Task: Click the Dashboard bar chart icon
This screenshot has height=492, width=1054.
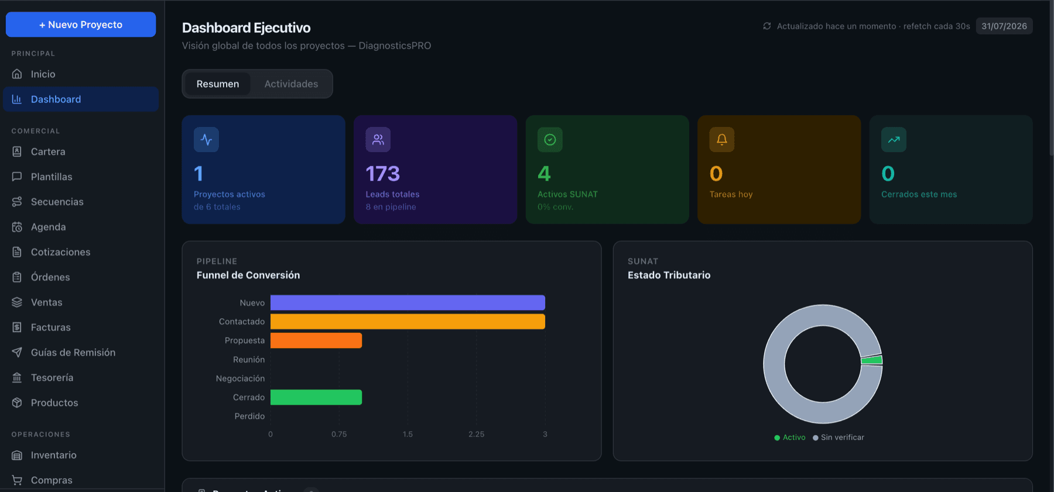Action: tap(17, 99)
